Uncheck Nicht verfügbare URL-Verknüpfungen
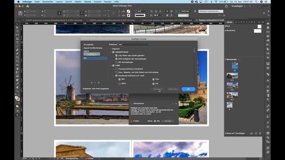This screenshot has height=160, width=285. click(117, 59)
